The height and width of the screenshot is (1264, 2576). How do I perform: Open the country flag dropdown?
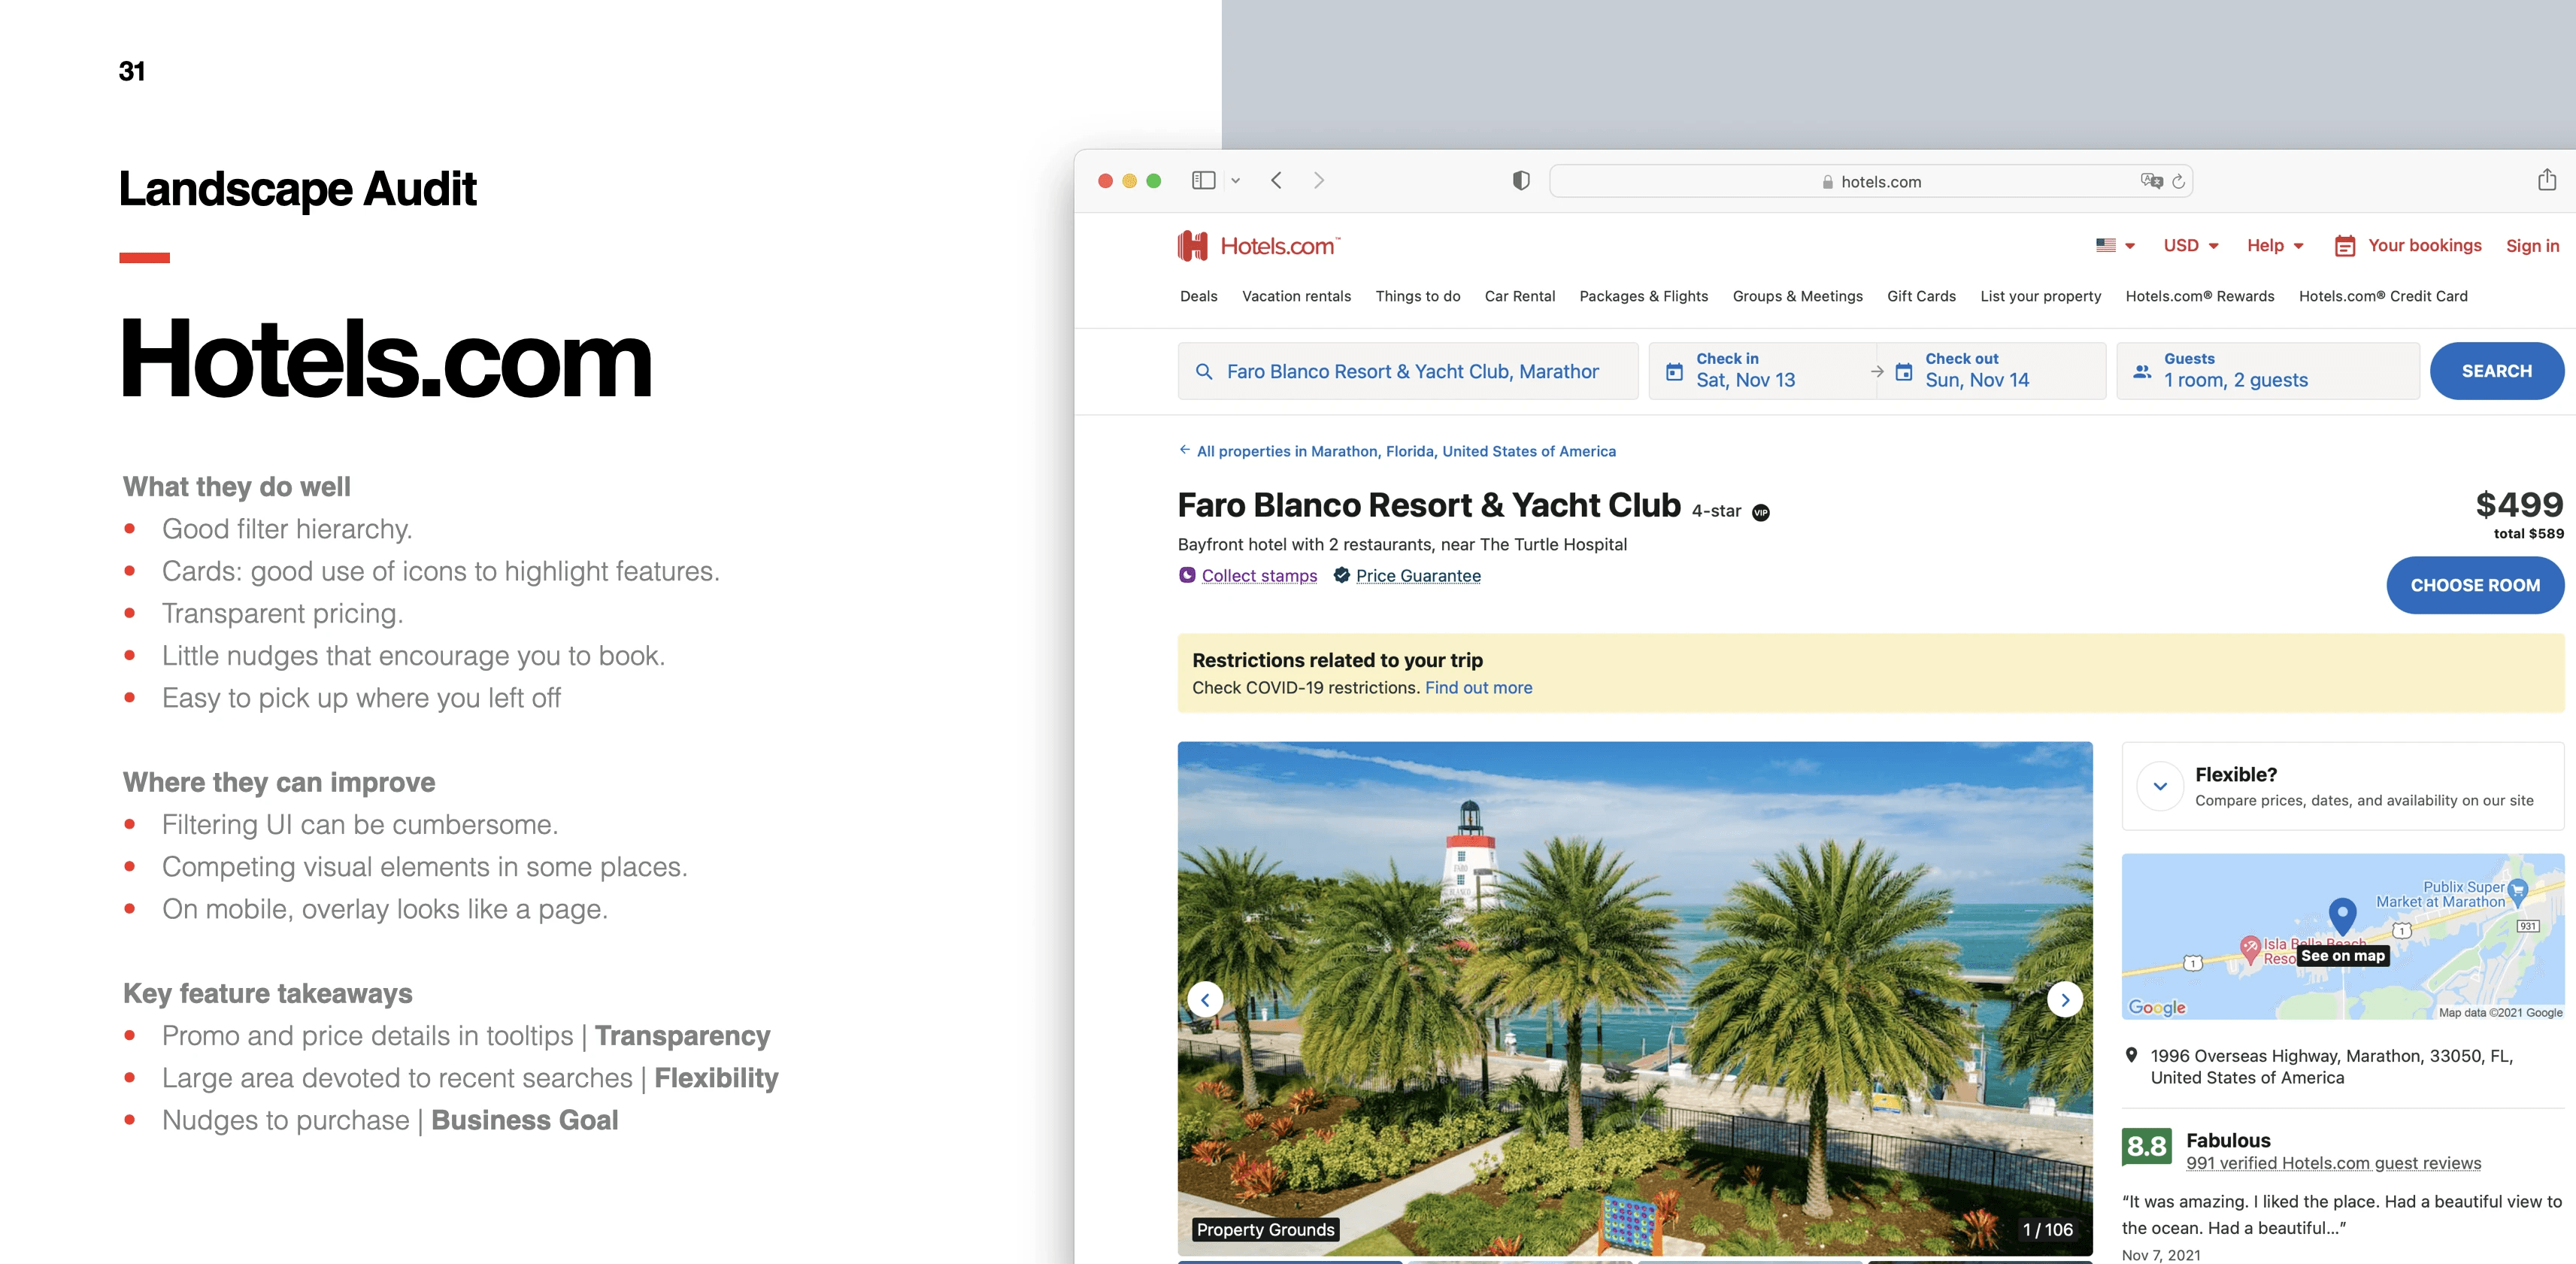click(2115, 245)
